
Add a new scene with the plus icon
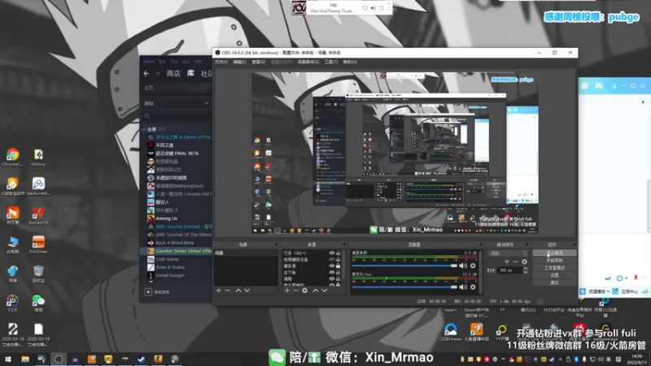click(219, 290)
